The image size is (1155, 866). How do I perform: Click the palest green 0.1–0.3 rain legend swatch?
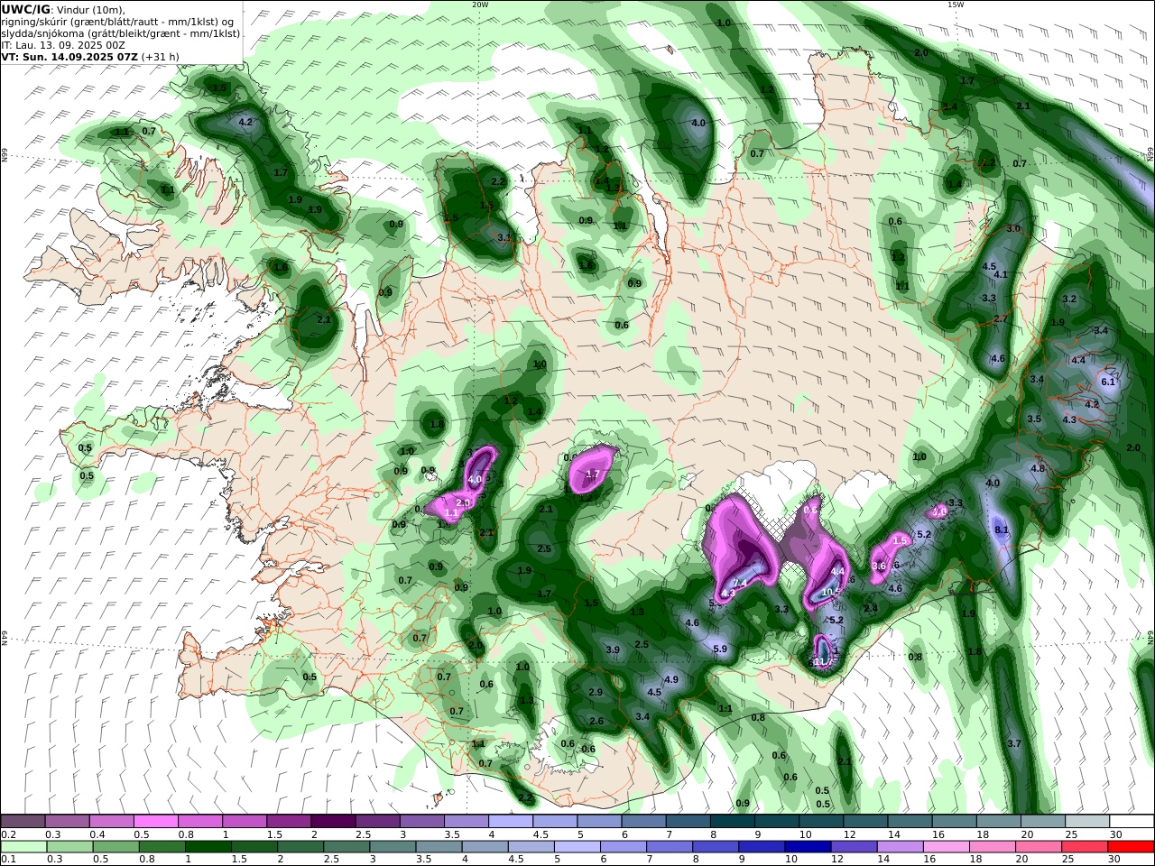coord(24,847)
